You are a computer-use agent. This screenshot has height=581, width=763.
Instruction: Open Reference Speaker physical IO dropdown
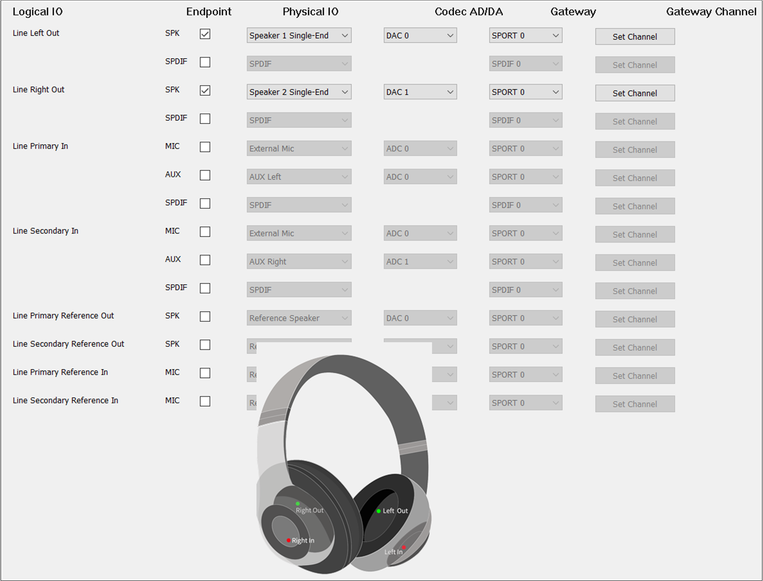pyautogui.click(x=299, y=318)
